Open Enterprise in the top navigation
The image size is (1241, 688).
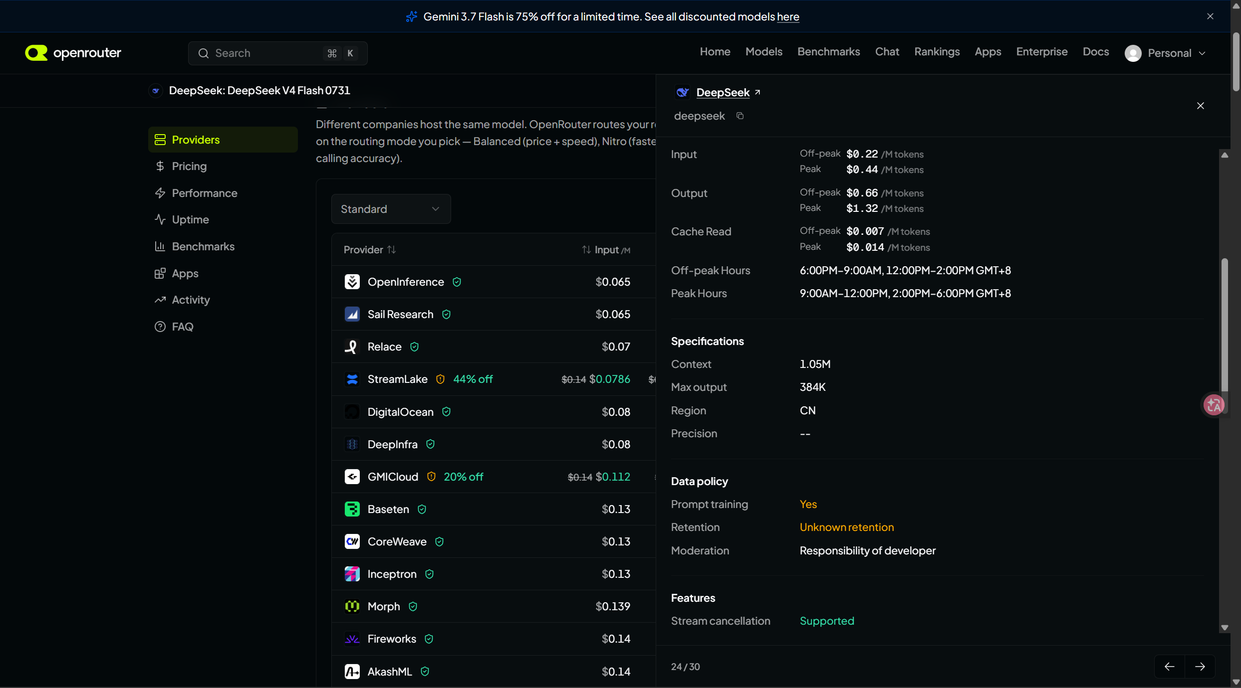pos(1042,52)
